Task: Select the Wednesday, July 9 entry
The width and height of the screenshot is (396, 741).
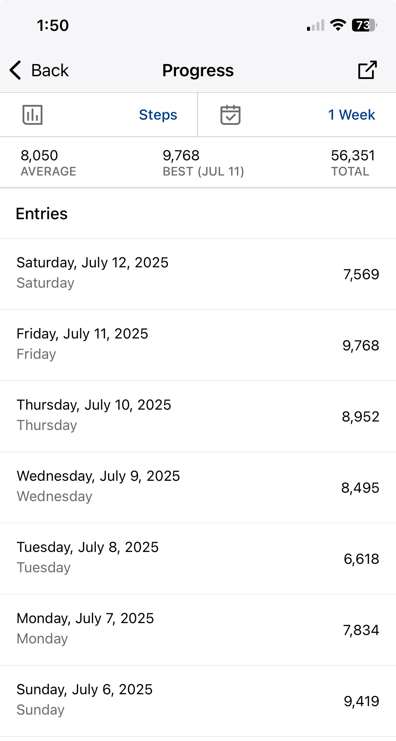Action: 198,488
